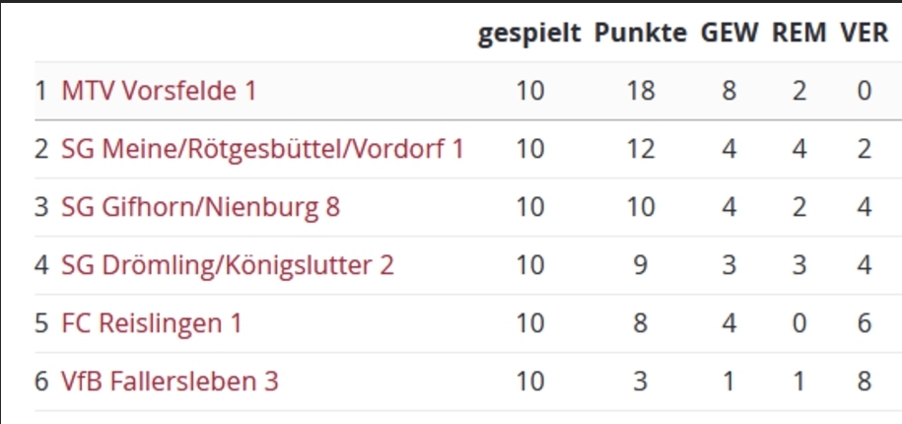
Task: Click the REM column header
Action: click(799, 34)
